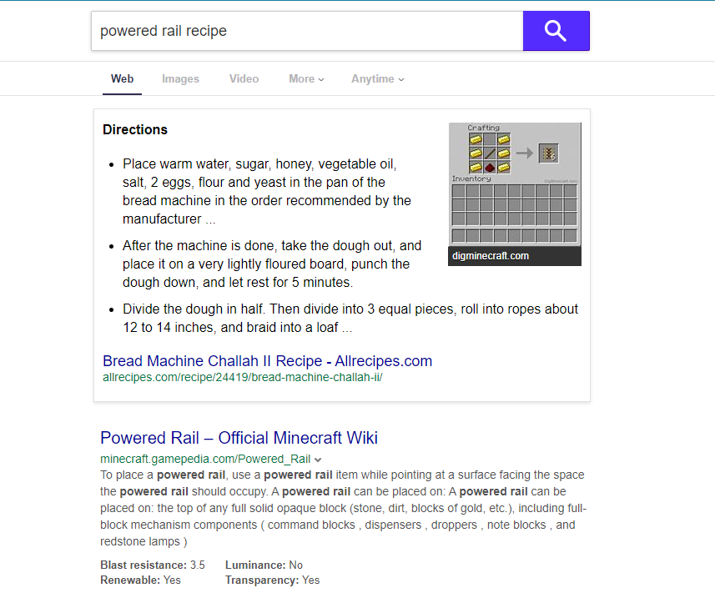
Task: Click the allrecipes.com green URL
Action: pos(243,377)
